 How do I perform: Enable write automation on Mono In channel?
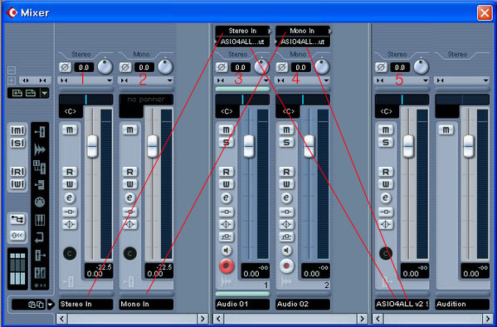click(x=129, y=184)
